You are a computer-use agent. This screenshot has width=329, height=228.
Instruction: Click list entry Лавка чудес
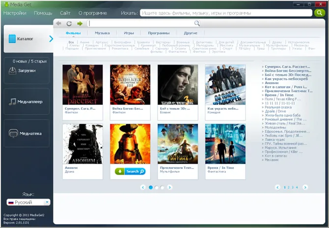pyautogui.click(x=275, y=139)
